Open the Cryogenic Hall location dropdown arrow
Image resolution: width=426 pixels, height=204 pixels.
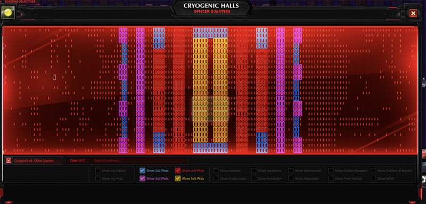coord(9,160)
